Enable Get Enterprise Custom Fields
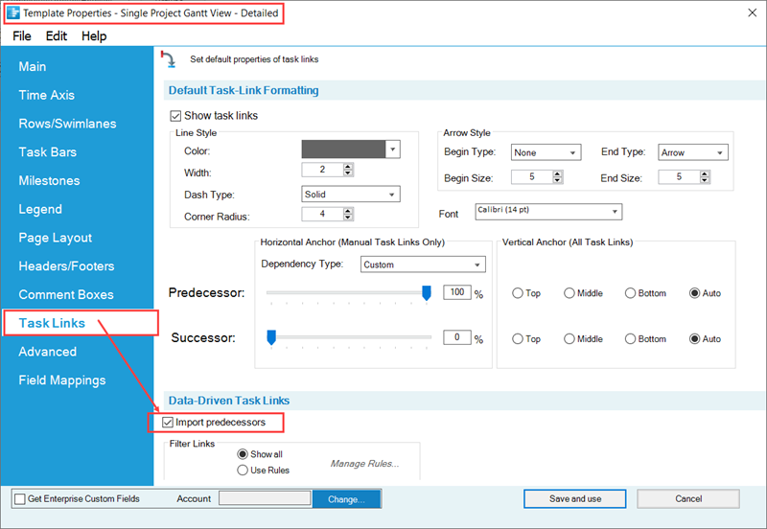Screen dimensions: 767x529 point(20,498)
